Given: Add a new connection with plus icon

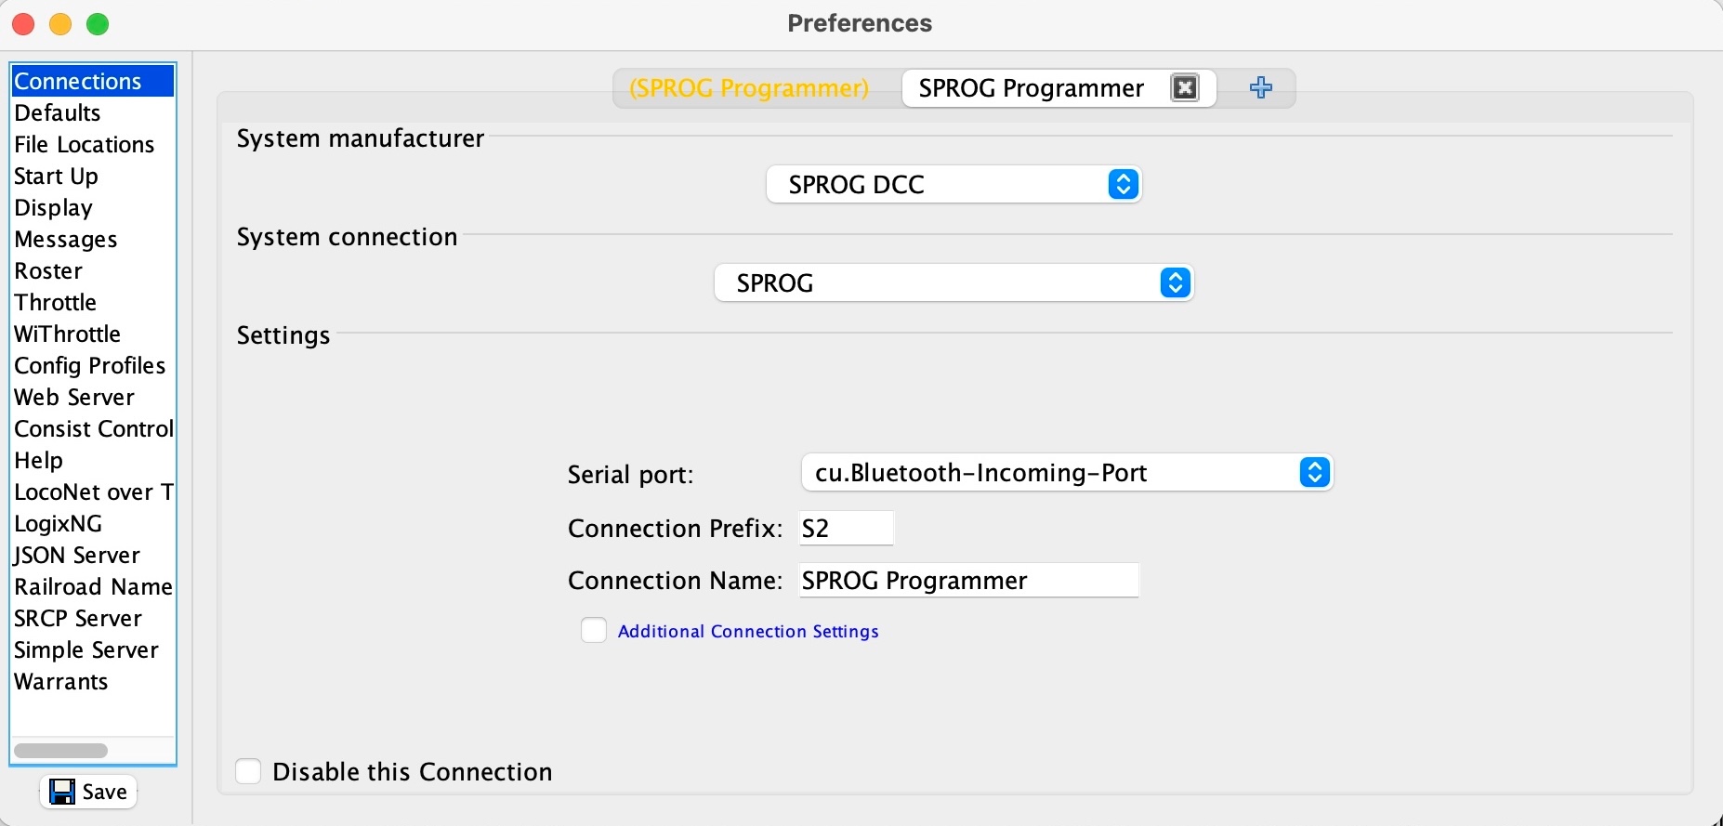Looking at the screenshot, I should tap(1261, 88).
